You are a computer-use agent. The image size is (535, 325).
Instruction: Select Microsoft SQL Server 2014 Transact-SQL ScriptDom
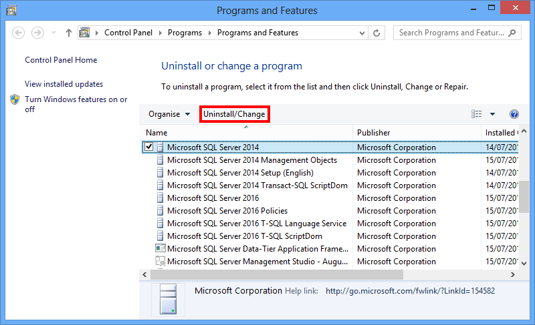click(257, 185)
